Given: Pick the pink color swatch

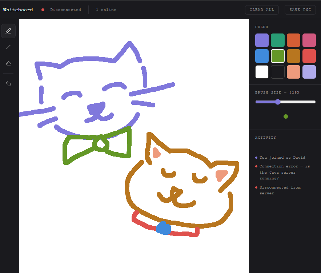Looking at the screenshot, I should 309,40.
